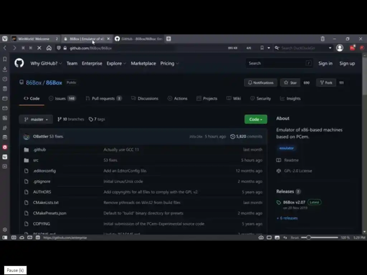Click the Vivaldi menu icon
Viewport: 367px width, 275px height.
click(x=5, y=39)
